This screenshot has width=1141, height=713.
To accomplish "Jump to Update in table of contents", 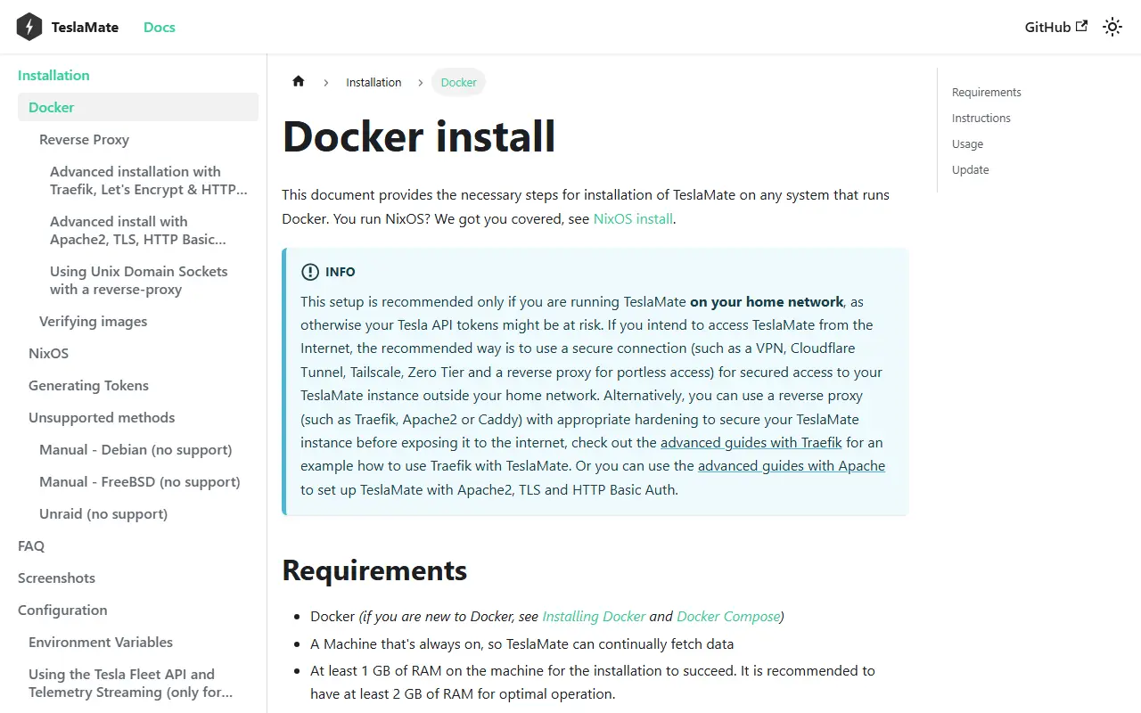I will 970,169.
